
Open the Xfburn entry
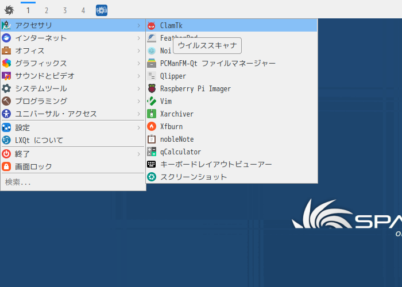tap(231, 126)
